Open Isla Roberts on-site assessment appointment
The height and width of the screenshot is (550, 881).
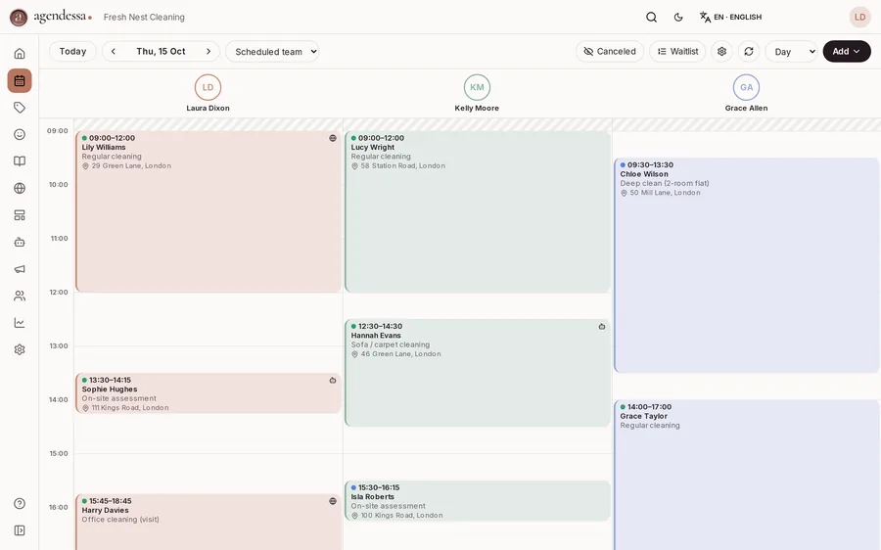click(478, 501)
